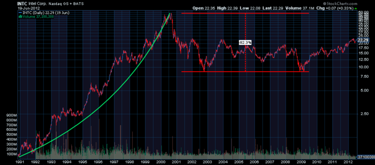Screen dimensions: 375x165
Task: Click the 1997 year label
Action: (114, 162)
